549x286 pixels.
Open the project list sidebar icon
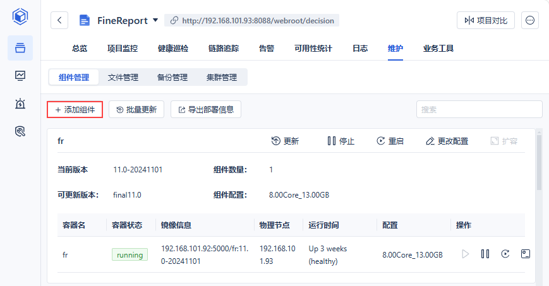(20, 48)
